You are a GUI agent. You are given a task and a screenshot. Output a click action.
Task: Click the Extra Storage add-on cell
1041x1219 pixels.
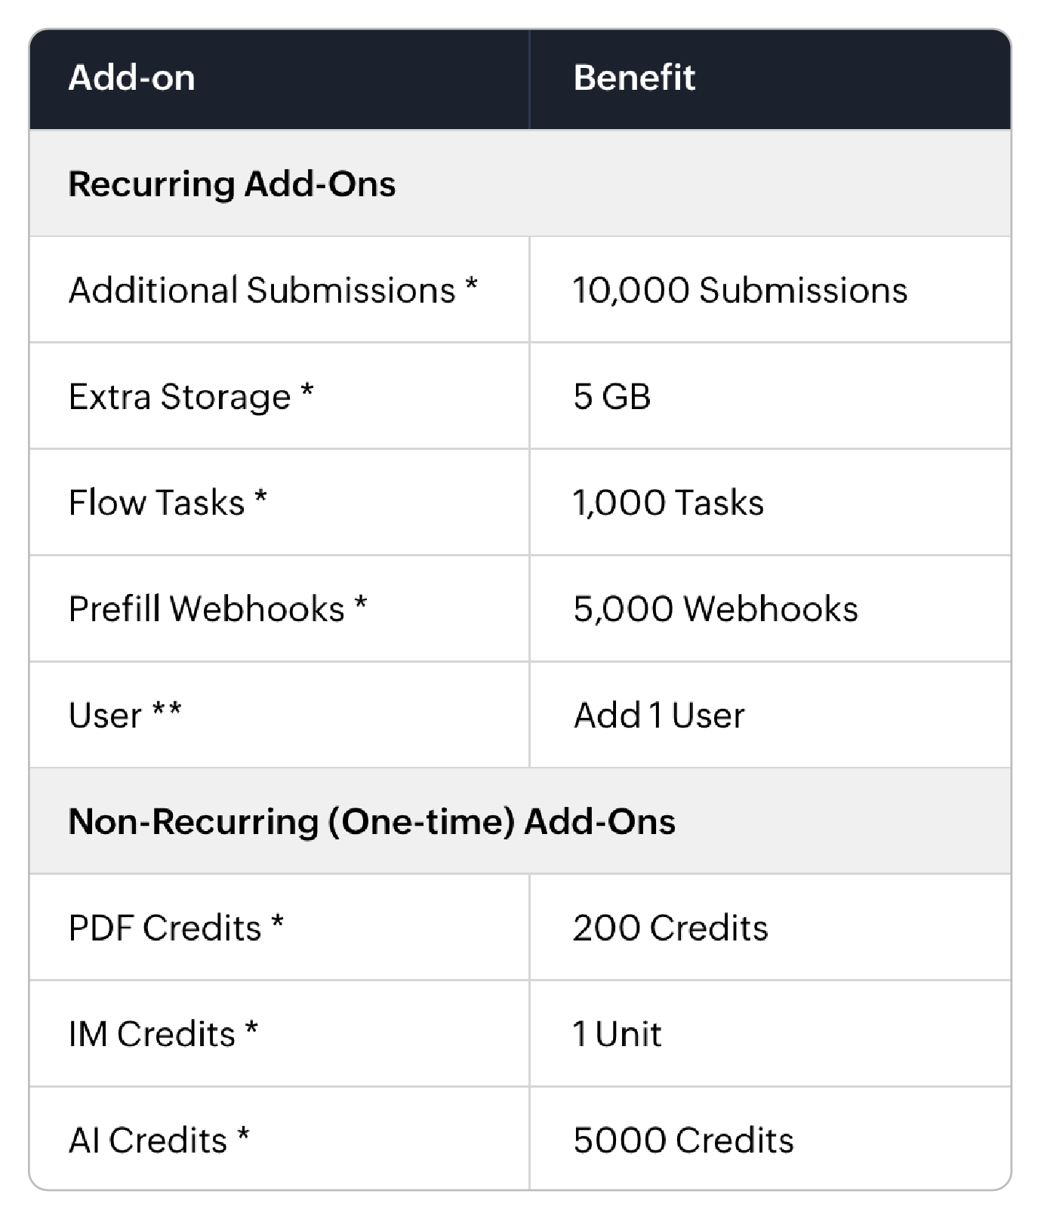(x=191, y=397)
